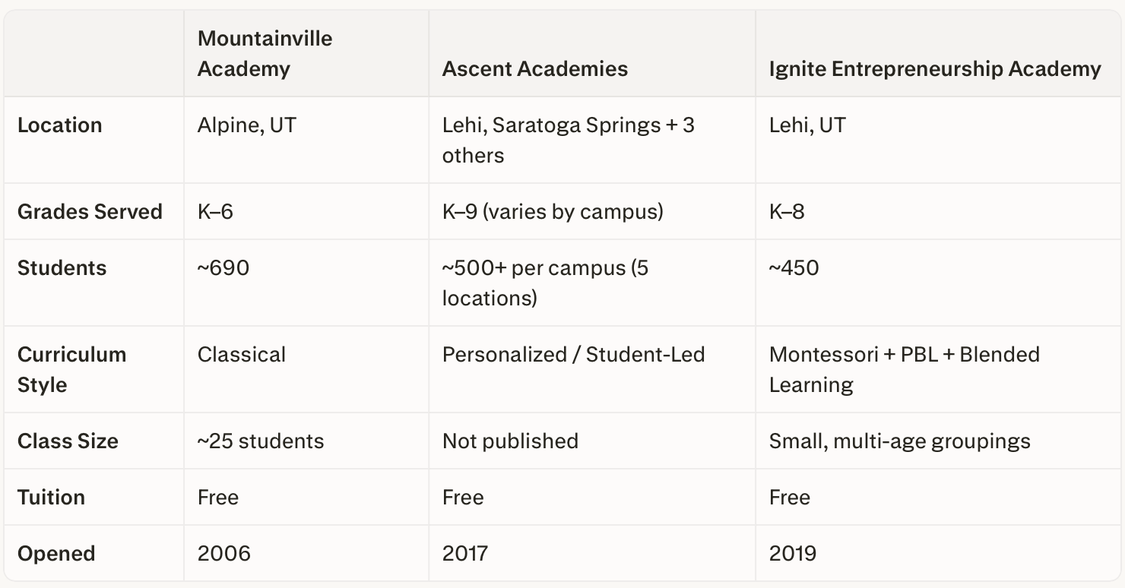Viewport: 1125px width, 588px height.
Task: Click the "Small, multi-age groupings" cell
Action: coord(899,441)
